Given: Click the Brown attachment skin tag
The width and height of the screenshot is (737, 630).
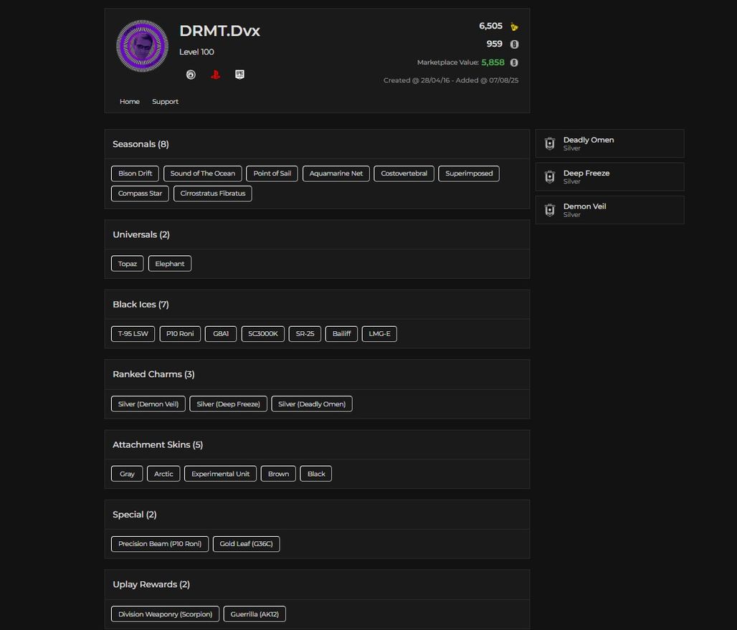Looking at the screenshot, I should tap(278, 474).
